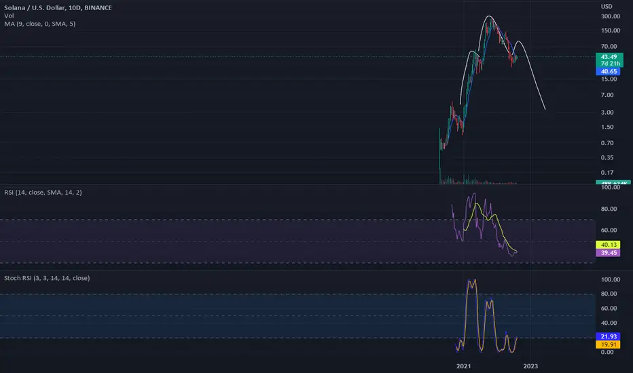The image size is (633, 373).
Task: Click the 300.00 price axis label
Action: [611, 16]
